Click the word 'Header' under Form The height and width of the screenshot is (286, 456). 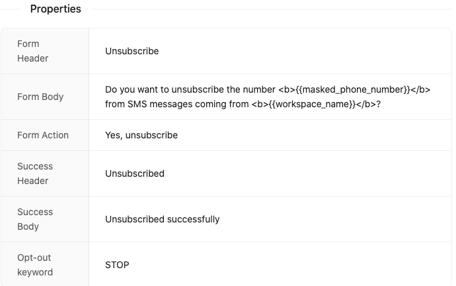[x=32, y=58]
